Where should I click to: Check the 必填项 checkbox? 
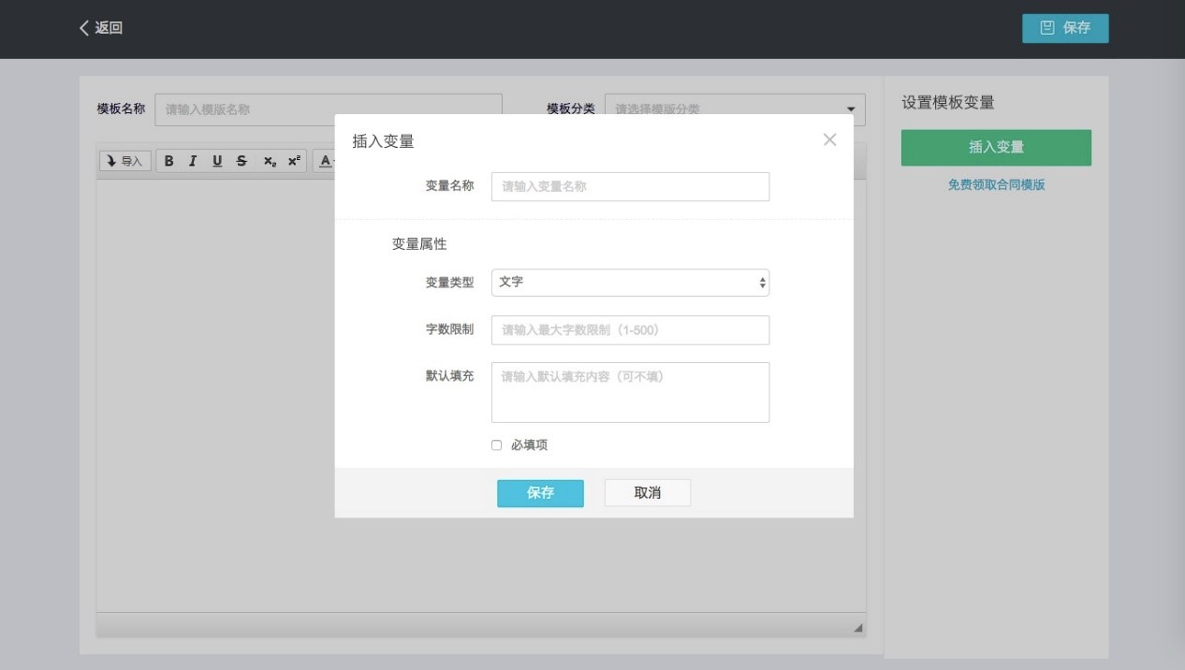pos(496,445)
